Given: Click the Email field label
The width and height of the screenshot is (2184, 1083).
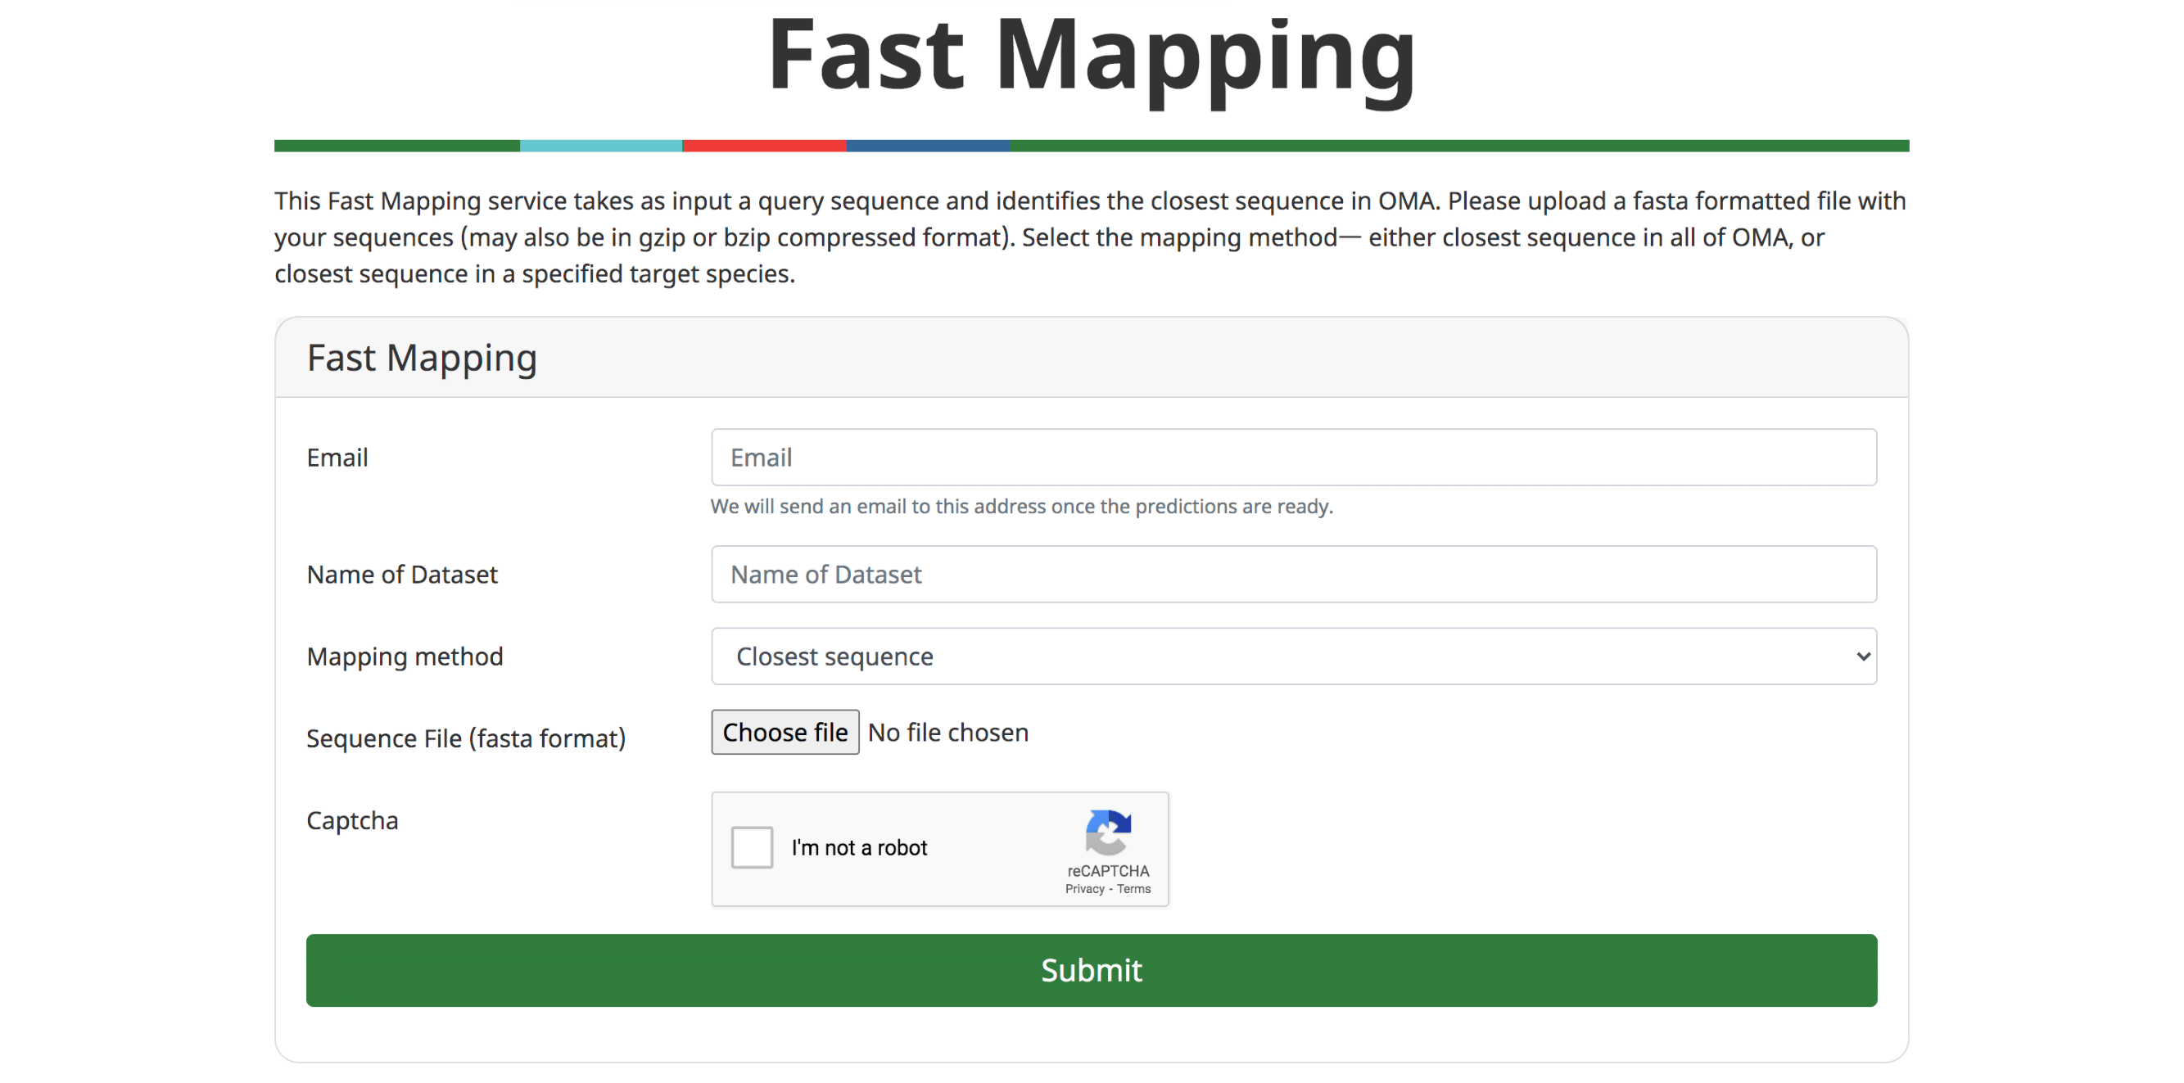Looking at the screenshot, I should point(337,457).
